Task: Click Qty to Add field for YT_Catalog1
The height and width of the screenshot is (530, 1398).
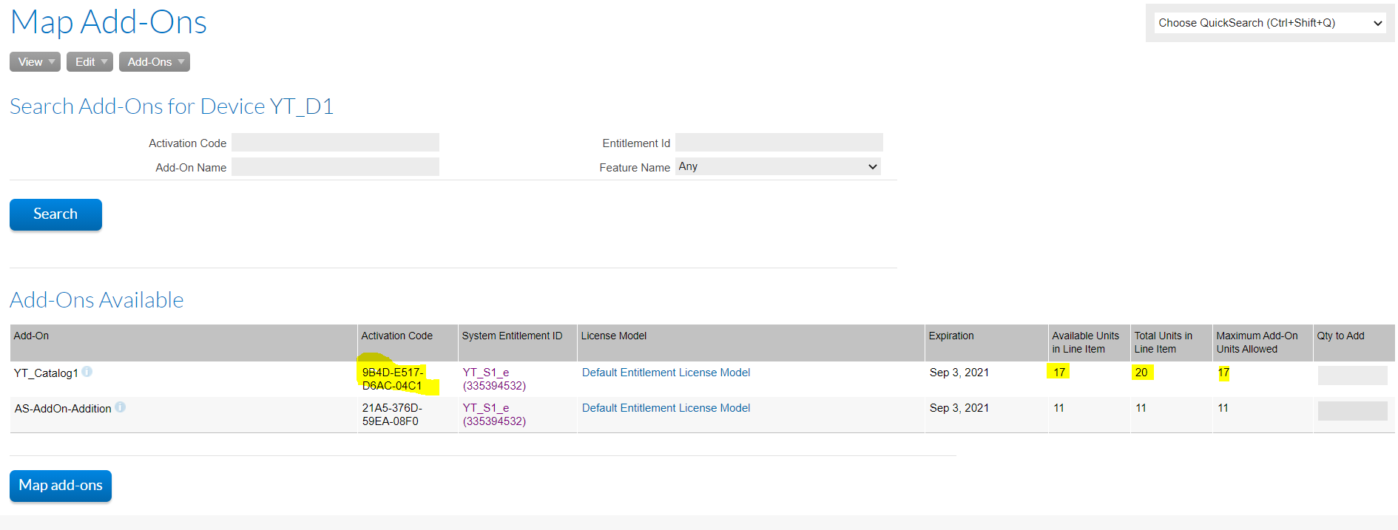Action: tap(1352, 376)
